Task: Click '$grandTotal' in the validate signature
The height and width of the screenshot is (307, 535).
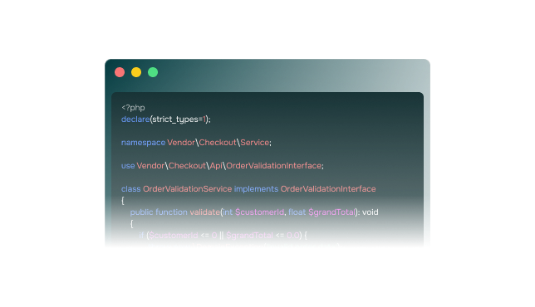Action: click(x=332, y=212)
